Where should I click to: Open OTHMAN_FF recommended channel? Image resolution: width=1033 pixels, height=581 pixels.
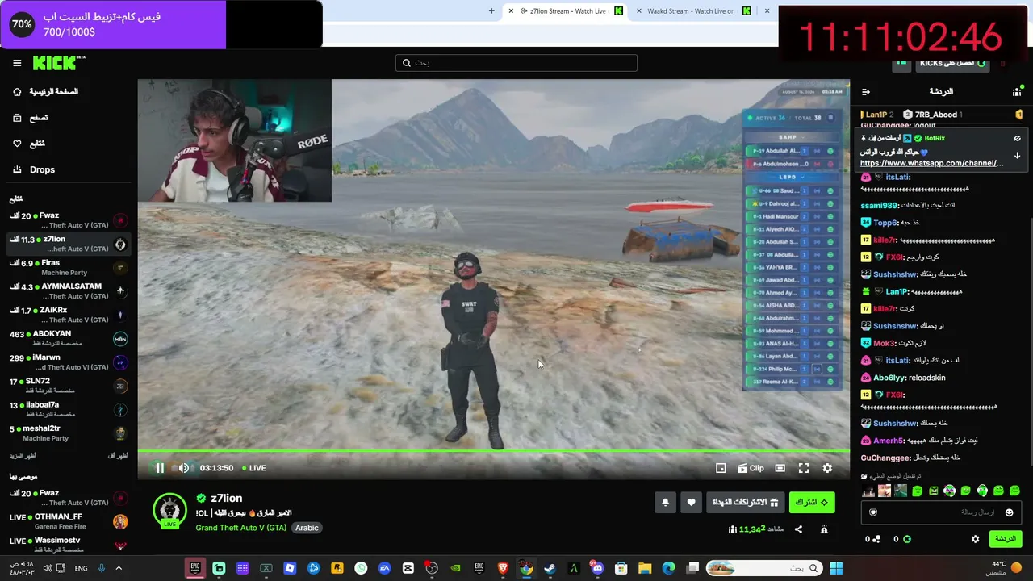69,521
